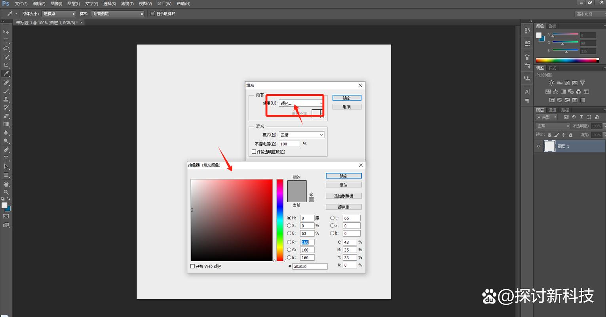Select the Gradient tool
Screen dimensions: 606x317
click(x=6, y=124)
